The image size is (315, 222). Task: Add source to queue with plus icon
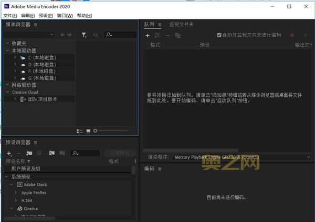tap(148, 36)
